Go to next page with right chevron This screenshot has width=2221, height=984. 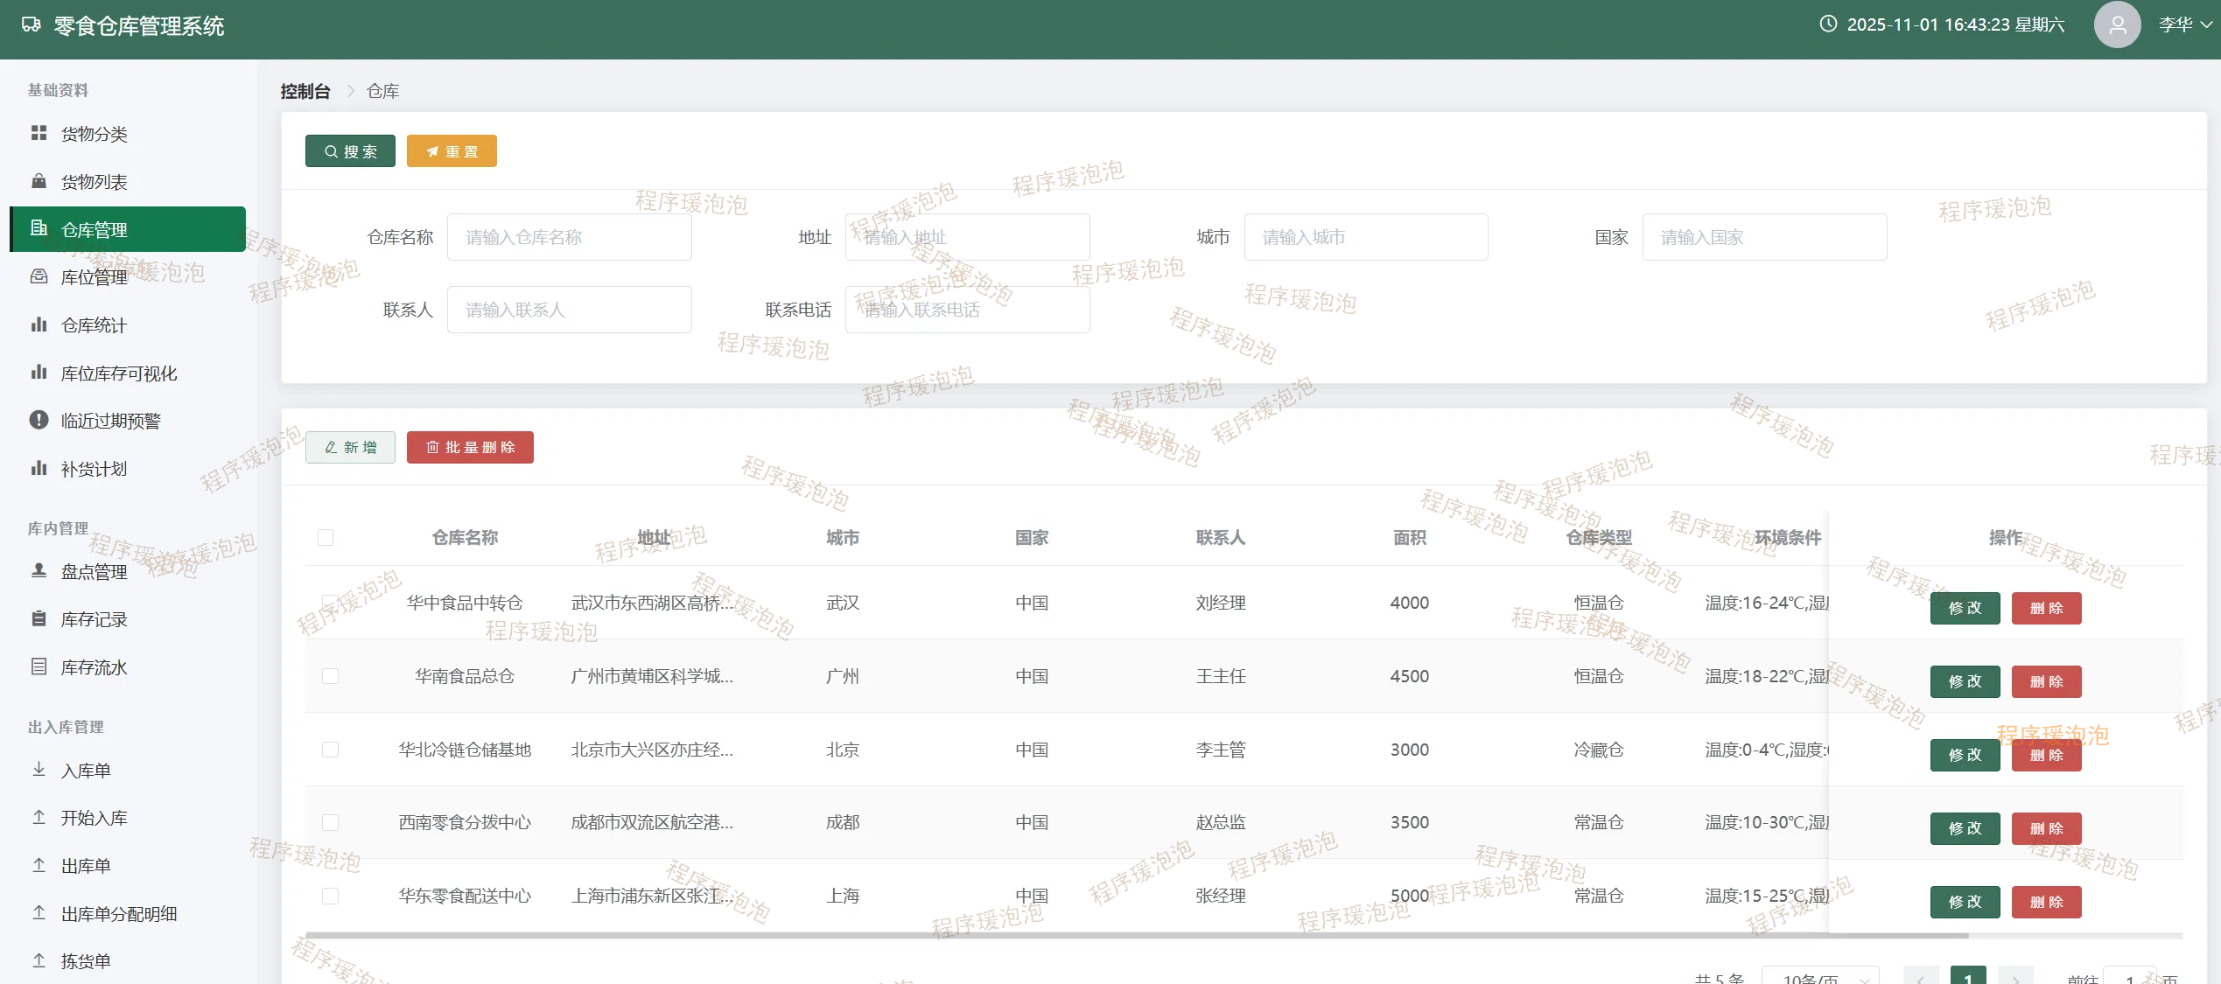(2015, 978)
